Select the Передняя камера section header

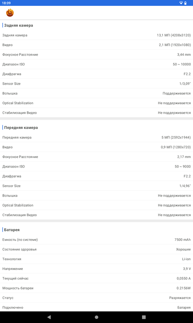[21, 127]
